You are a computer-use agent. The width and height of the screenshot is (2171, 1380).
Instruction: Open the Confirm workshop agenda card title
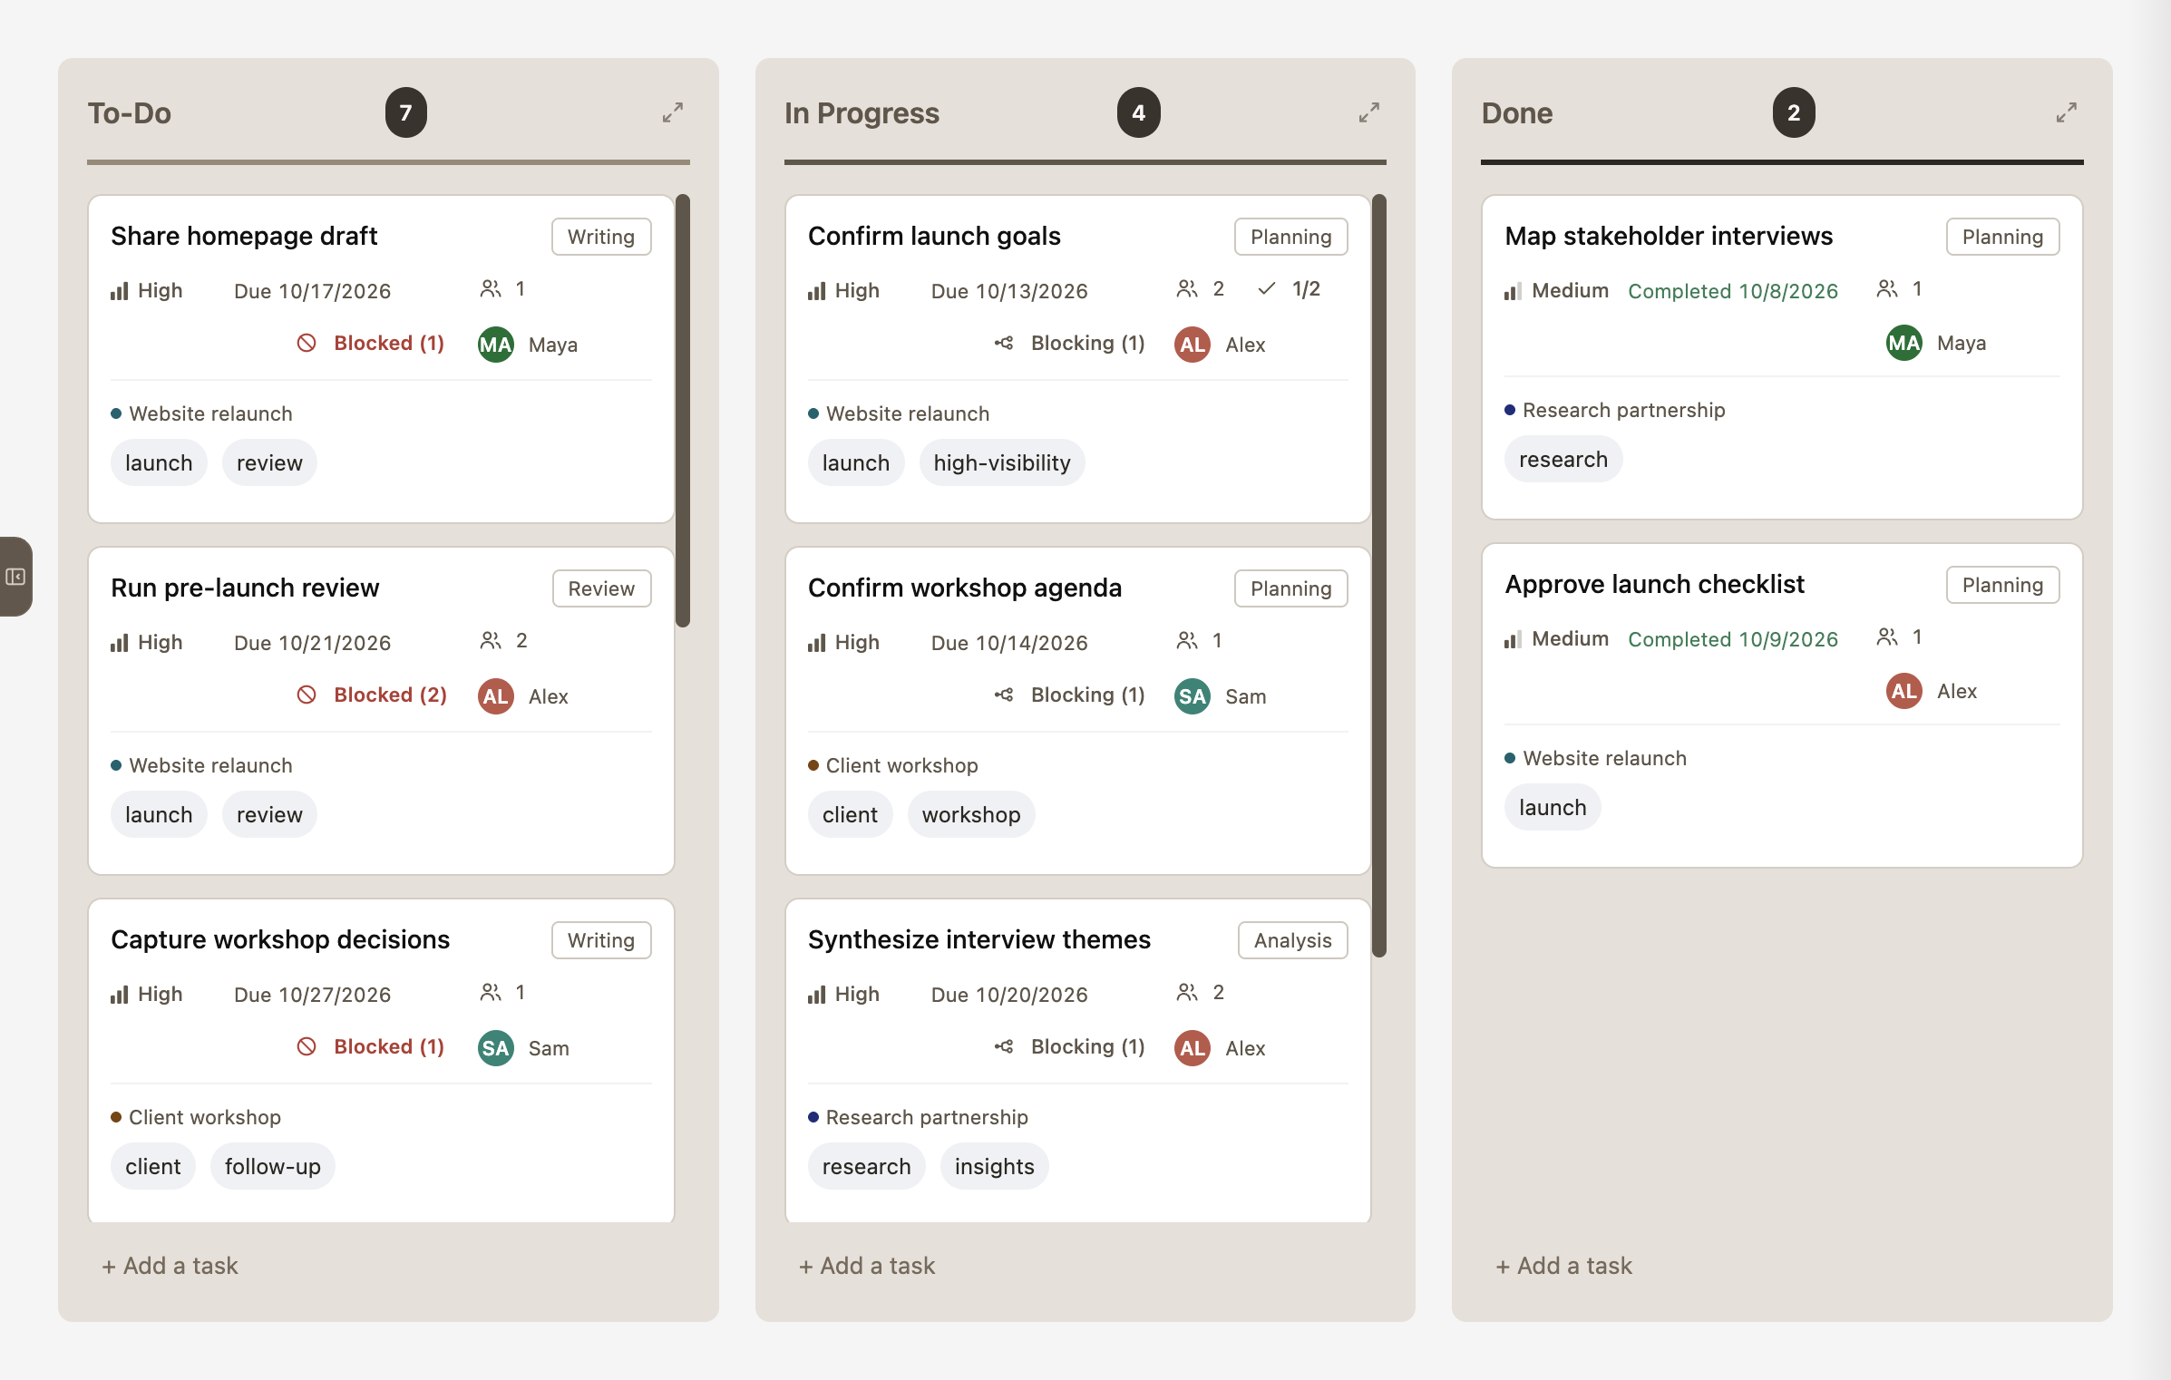coord(964,588)
